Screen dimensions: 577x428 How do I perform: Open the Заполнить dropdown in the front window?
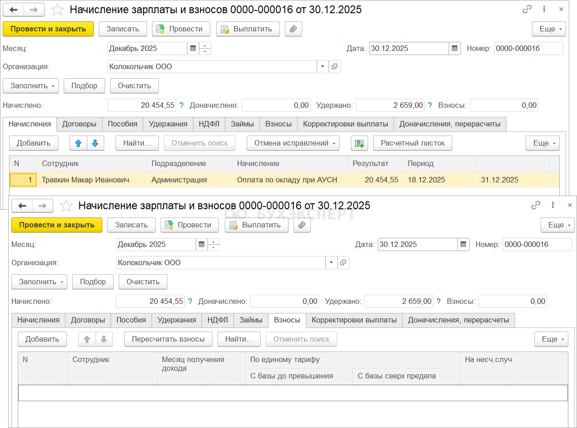39,282
